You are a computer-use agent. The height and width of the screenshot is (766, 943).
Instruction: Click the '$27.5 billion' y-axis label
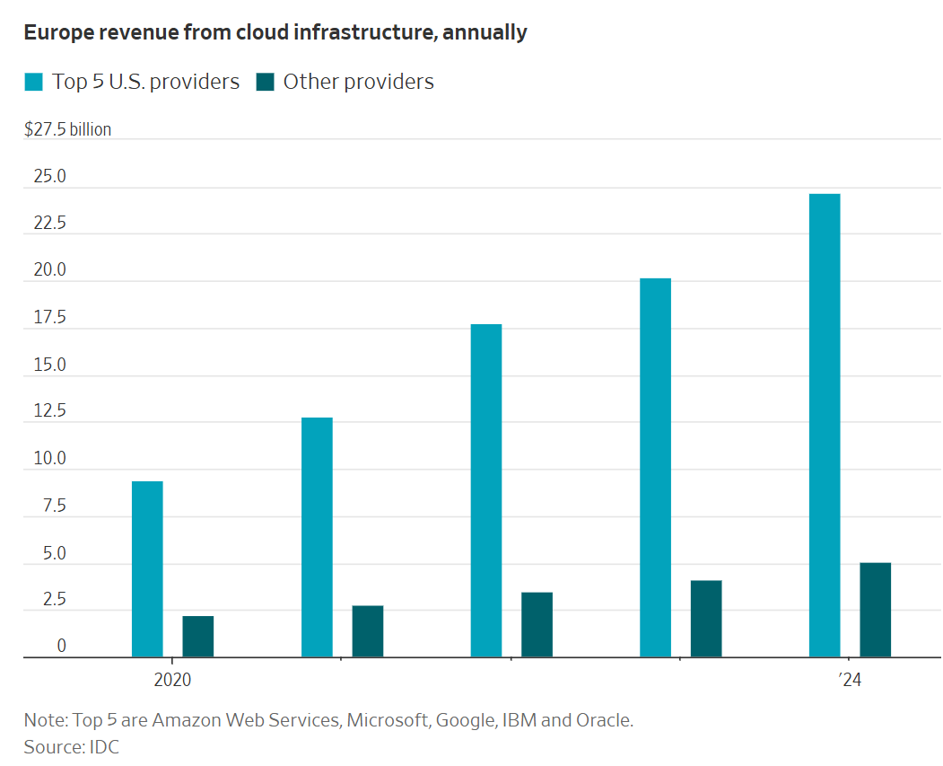pyautogui.click(x=68, y=129)
